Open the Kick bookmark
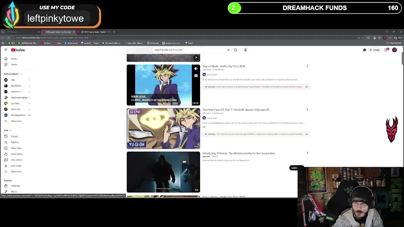The image size is (404, 227). [11, 43]
